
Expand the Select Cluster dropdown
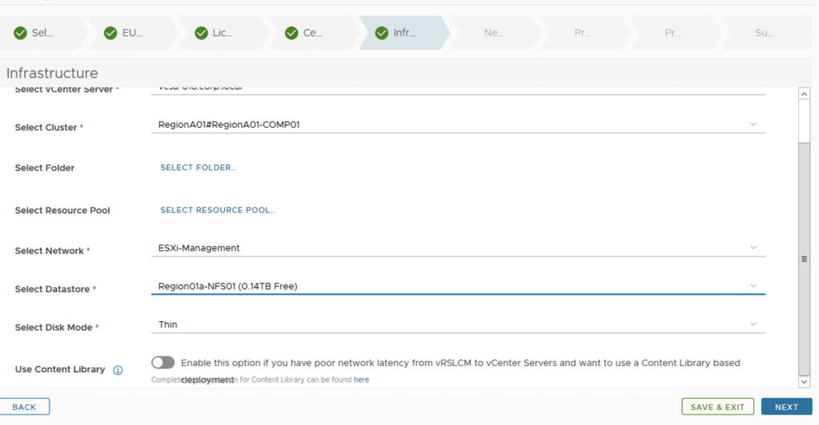point(753,125)
